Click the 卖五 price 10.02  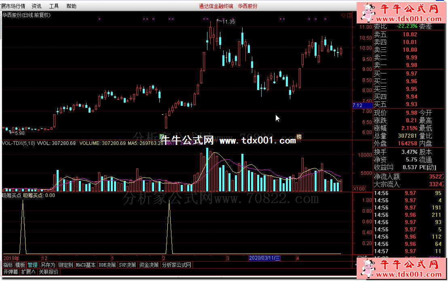click(x=410, y=34)
